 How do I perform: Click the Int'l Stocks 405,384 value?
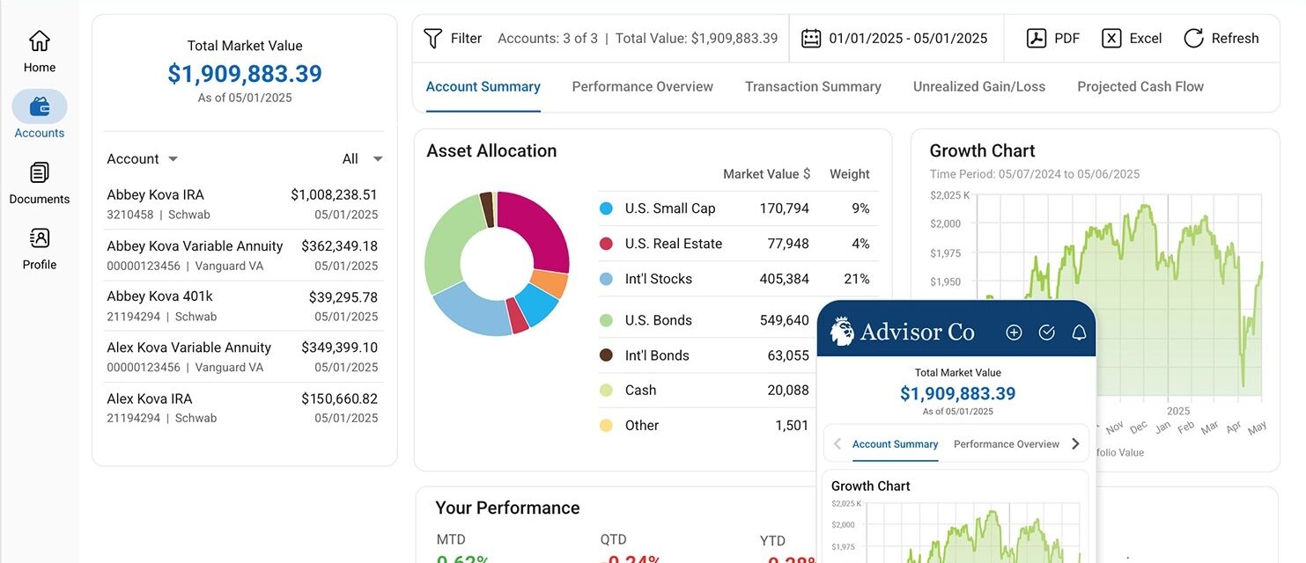point(784,279)
